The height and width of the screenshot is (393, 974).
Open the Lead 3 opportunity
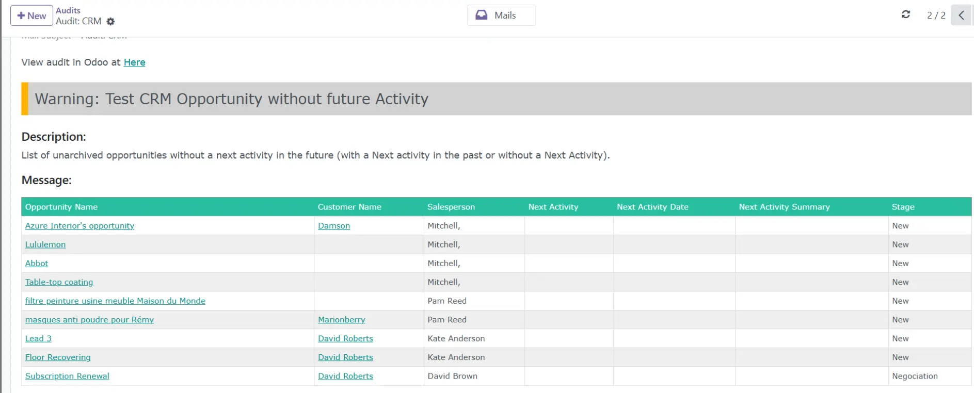38,339
